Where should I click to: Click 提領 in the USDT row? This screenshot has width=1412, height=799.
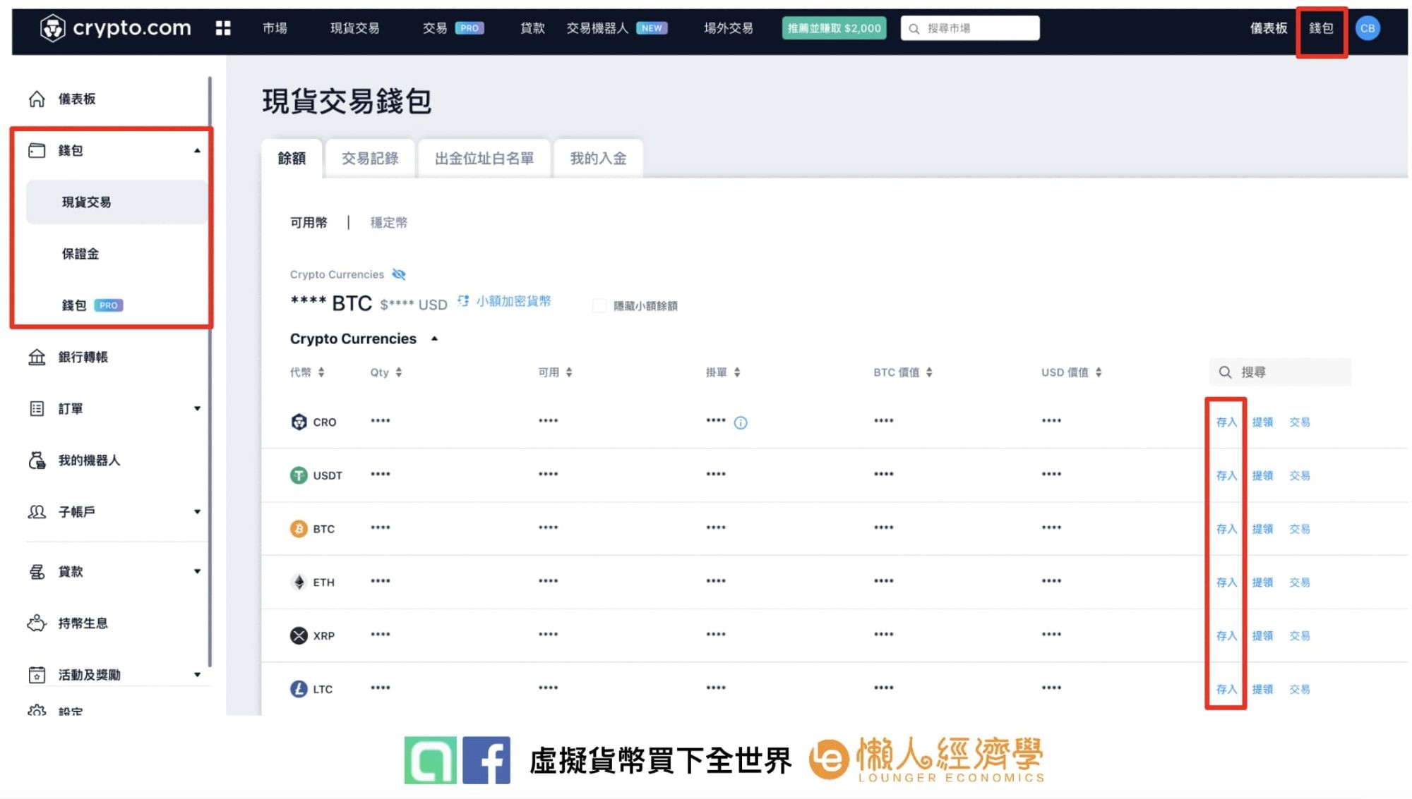pyautogui.click(x=1262, y=475)
